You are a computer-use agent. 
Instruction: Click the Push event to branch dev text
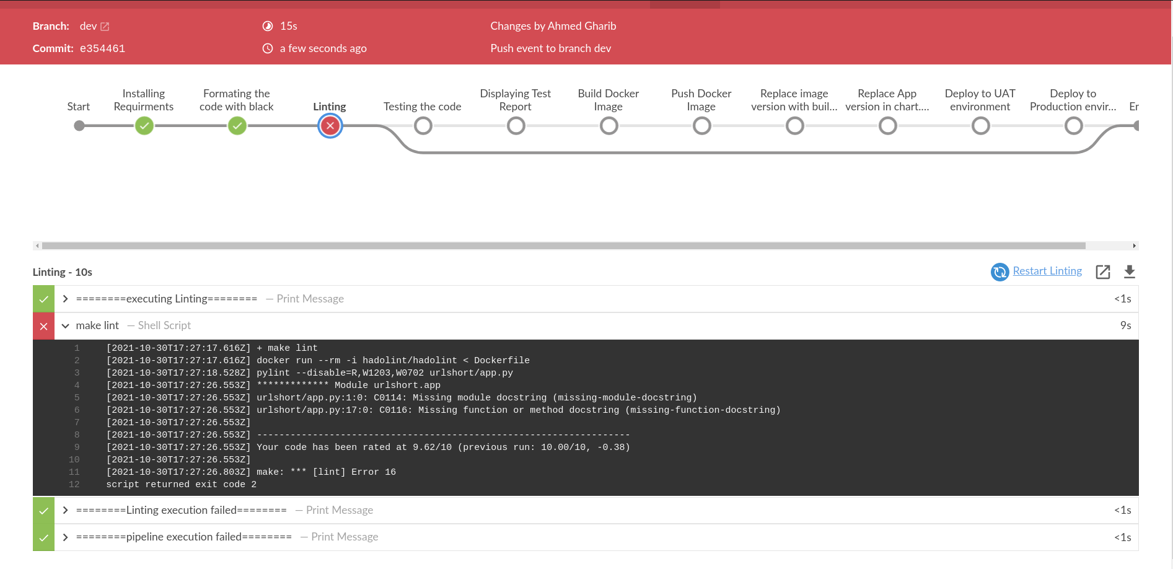[551, 48]
